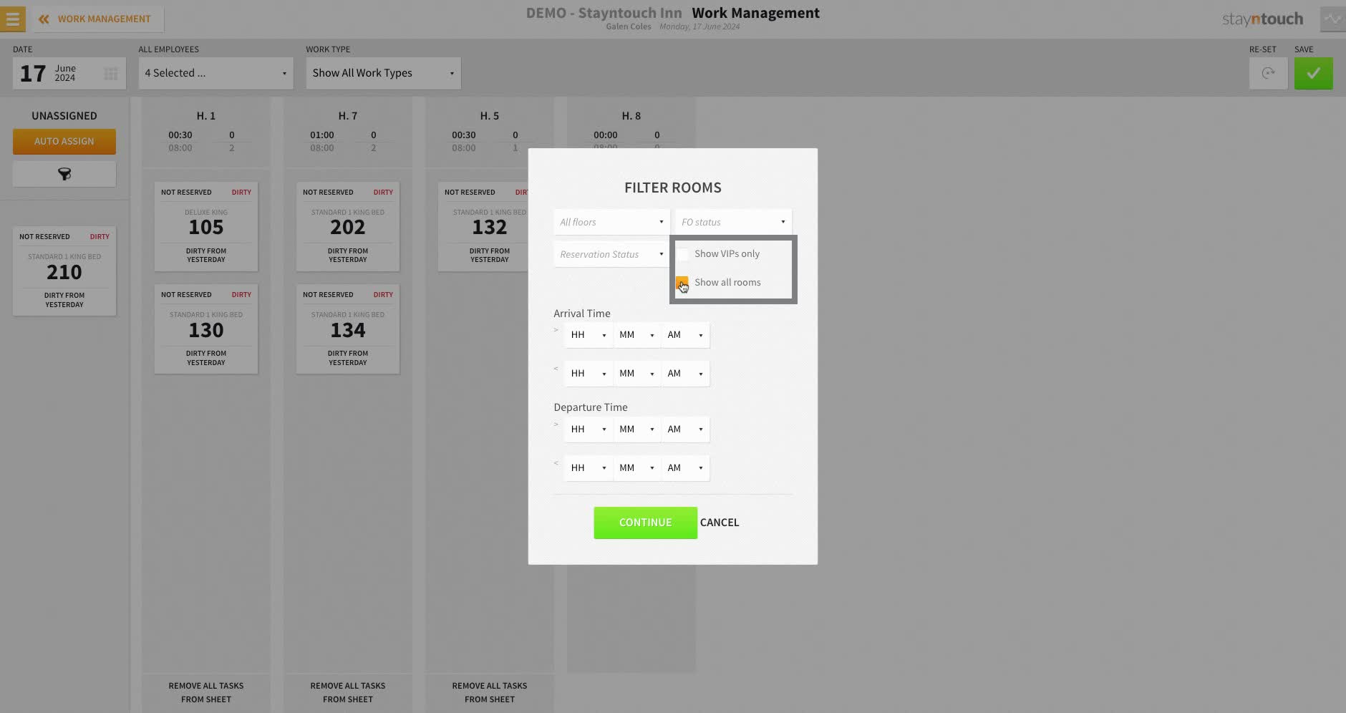
Task: Remove all tasks from H. 7 sheet
Action: (x=348, y=692)
